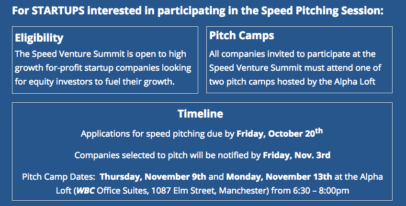The image size is (406, 206).
Task: Click the Eligibility description paragraph
Action: tap(103, 68)
